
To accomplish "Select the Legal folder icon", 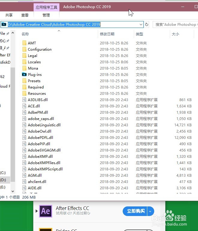I will tap(24, 56).
